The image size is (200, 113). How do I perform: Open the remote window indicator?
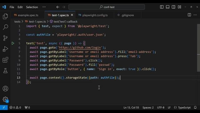click(x=4, y=107)
